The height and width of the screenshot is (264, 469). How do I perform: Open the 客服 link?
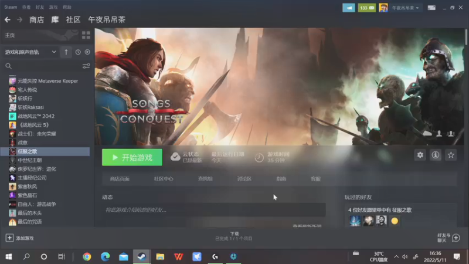[x=315, y=179]
